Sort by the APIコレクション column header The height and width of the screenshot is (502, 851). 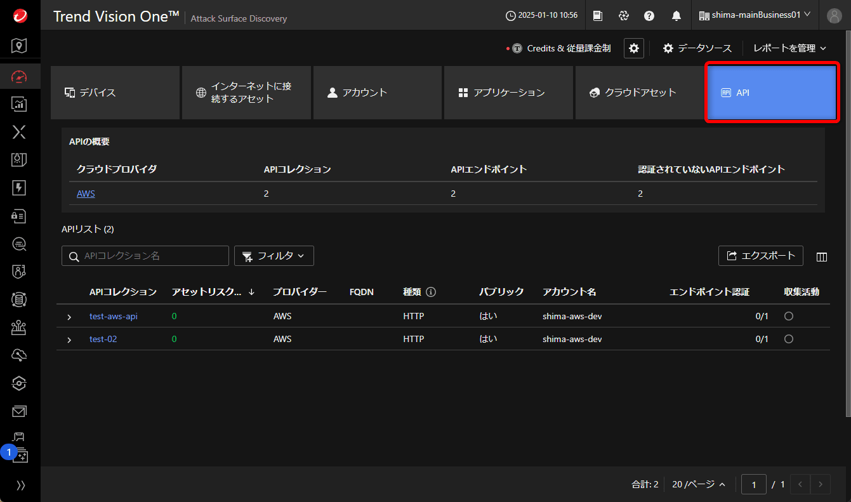(x=123, y=292)
